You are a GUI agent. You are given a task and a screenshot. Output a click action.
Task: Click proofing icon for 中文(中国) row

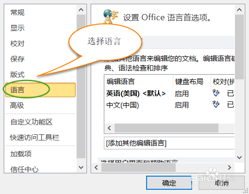[x=216, y=104]
